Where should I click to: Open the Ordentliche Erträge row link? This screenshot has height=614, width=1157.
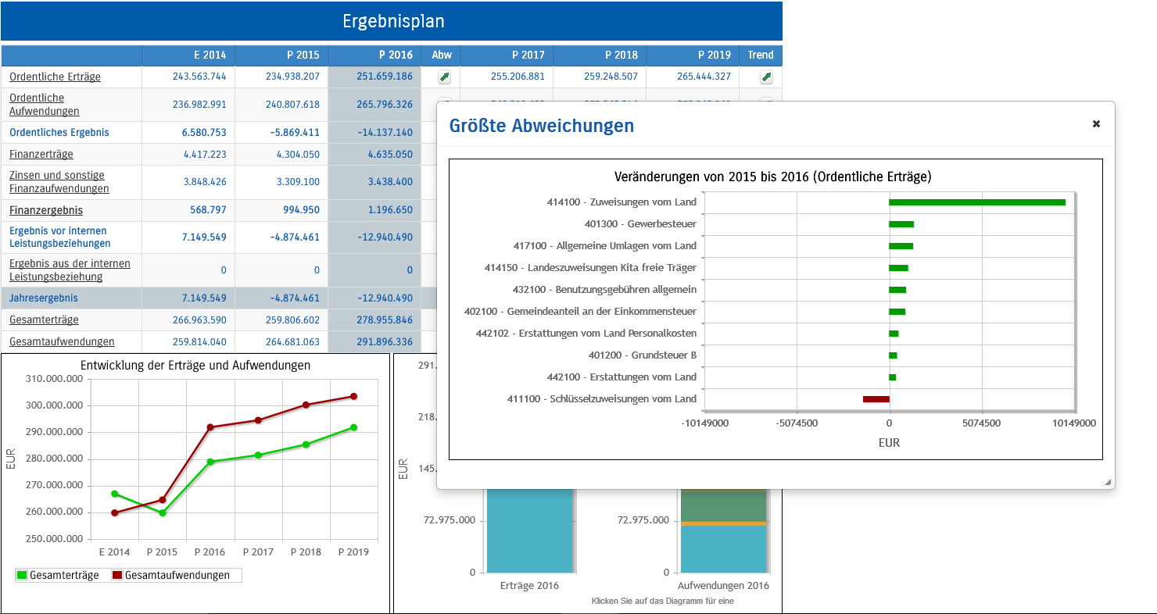[55, 77]
